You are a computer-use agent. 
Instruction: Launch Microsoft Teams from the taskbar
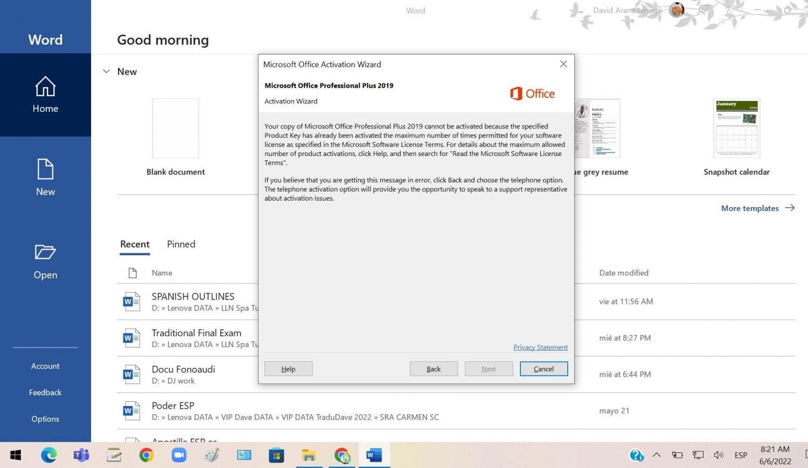[x=81, y=455]
